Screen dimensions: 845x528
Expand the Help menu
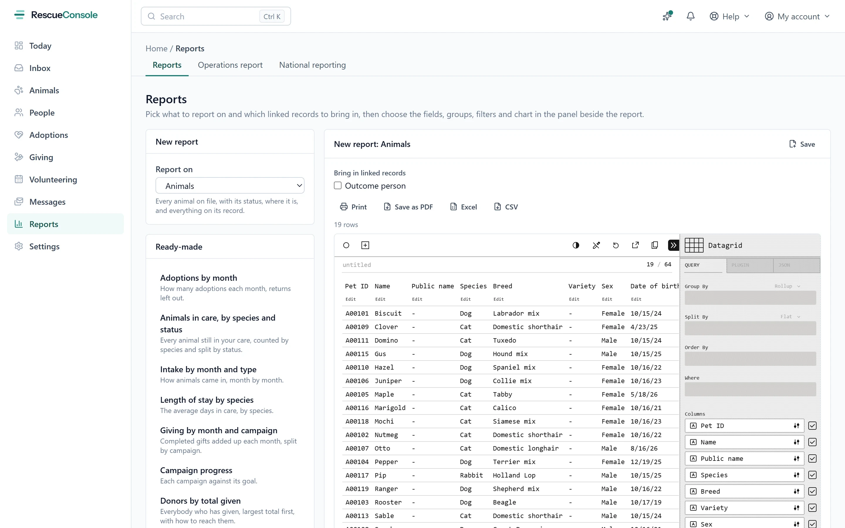tap(729, 16)
